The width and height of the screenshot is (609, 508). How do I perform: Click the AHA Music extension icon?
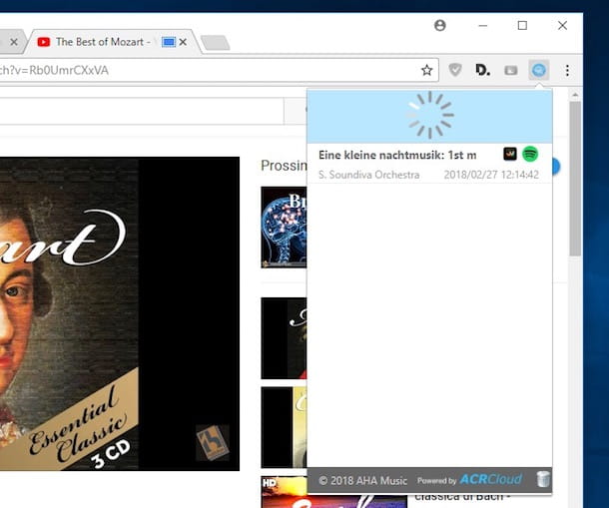pos(539,70)
